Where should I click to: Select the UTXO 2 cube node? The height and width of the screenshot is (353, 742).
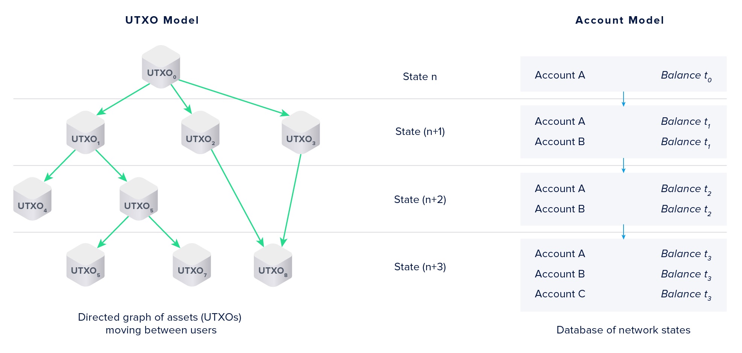coord(200,132)
